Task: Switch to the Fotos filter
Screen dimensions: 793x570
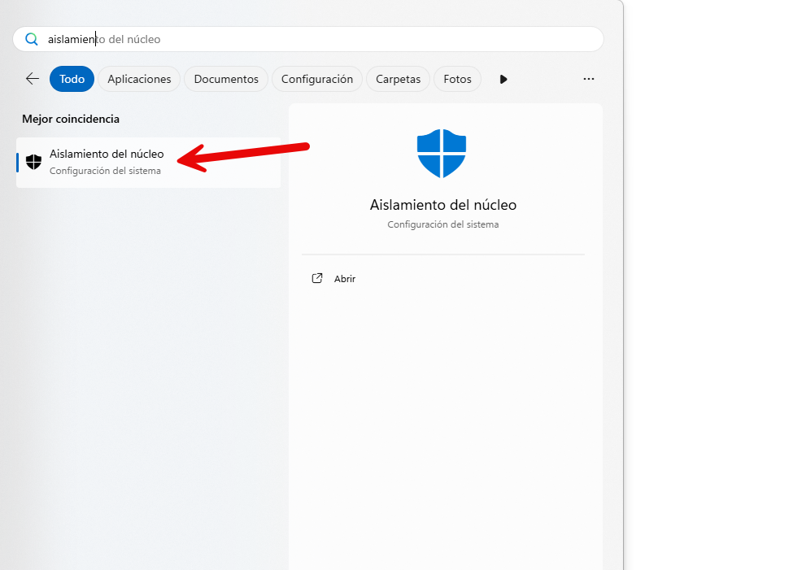Action: click(457, 79)
